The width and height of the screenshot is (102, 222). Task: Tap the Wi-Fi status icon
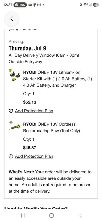[x=85, y=5]
